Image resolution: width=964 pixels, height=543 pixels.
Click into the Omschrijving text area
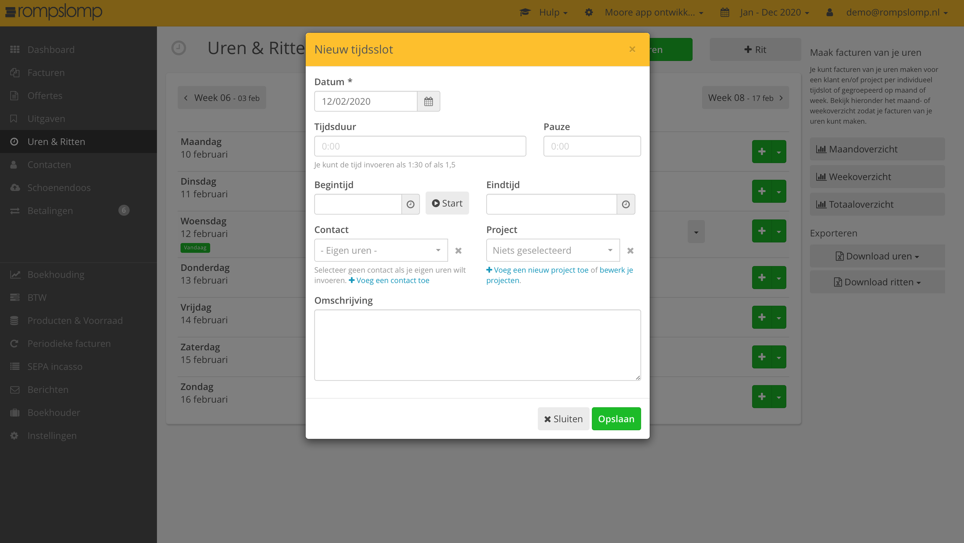pos(477,345)
